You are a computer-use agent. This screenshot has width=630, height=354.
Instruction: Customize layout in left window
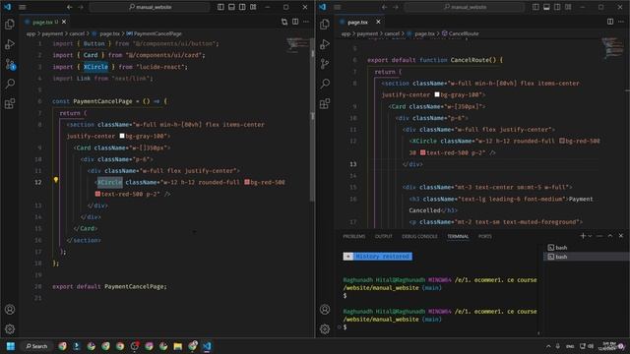(x=253, y=7)
